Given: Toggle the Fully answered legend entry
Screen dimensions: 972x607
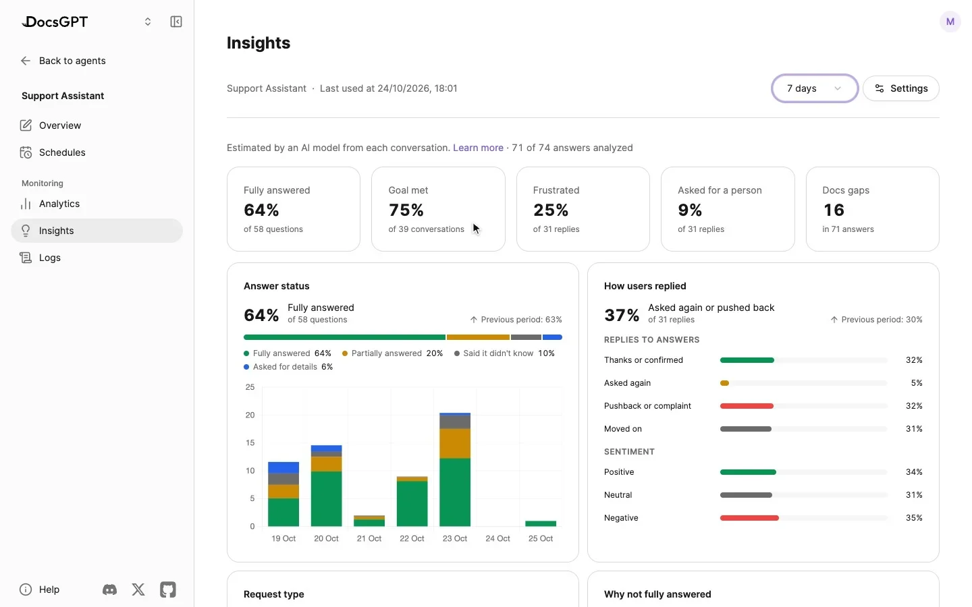Looking at the screenshot, I should pos(288,353).
